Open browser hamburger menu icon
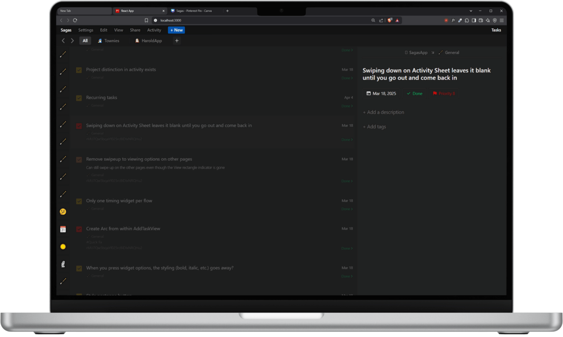 (502, 20)
